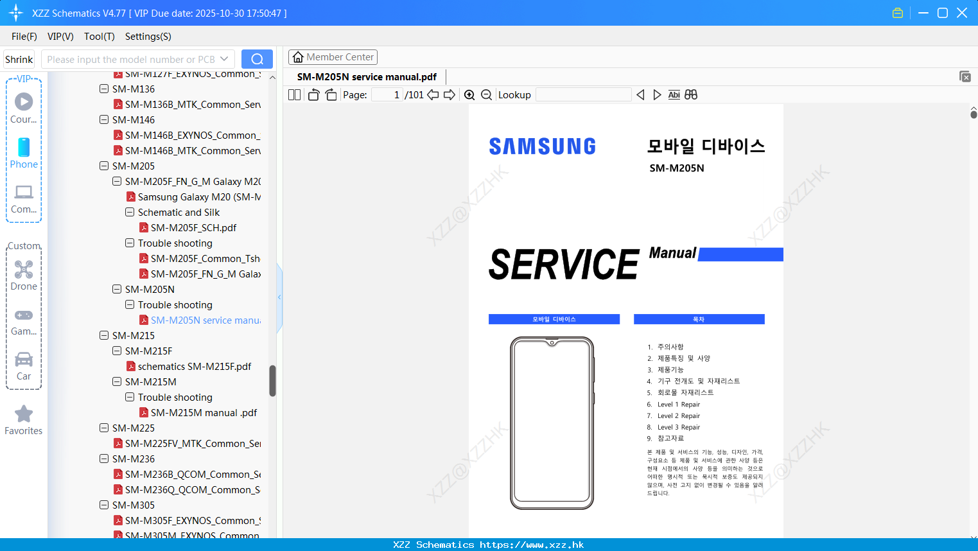Click the blue search button
This screenshot has width=978, height=551.
pos(257,59)
